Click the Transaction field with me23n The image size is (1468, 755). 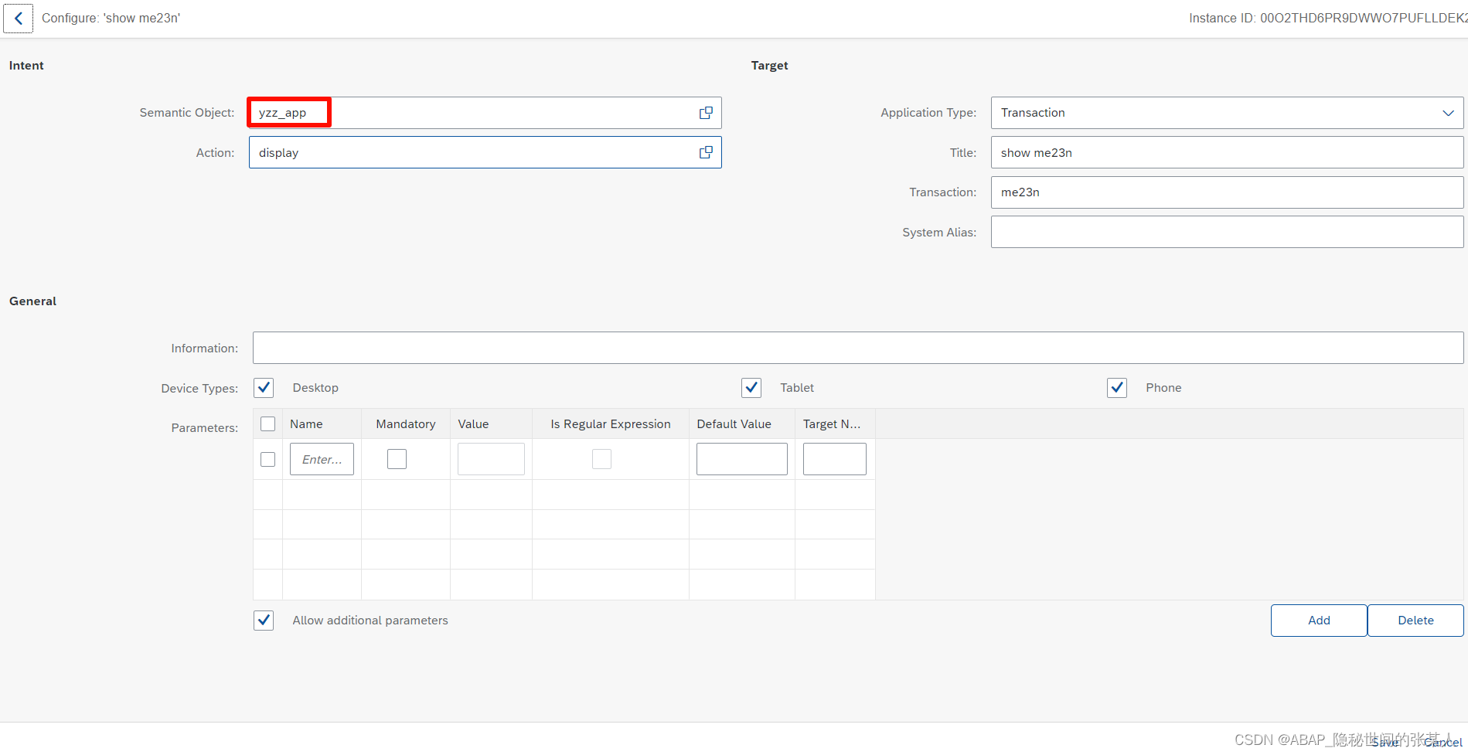pos(1227,192)
